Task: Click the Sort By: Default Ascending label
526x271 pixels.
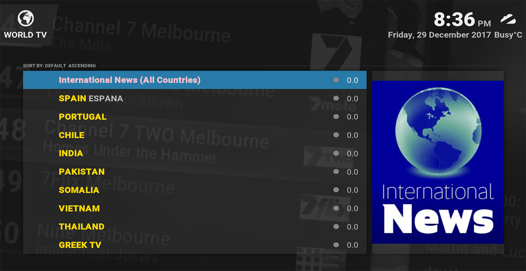Action: tap(59, 66)
